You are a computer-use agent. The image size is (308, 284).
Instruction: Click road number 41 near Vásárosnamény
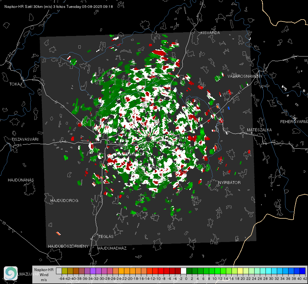tap(239, 92)
